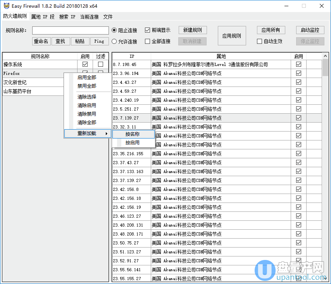Toggle the 前端显示 checkbox
331x284 pixels.
coord(147,30)
